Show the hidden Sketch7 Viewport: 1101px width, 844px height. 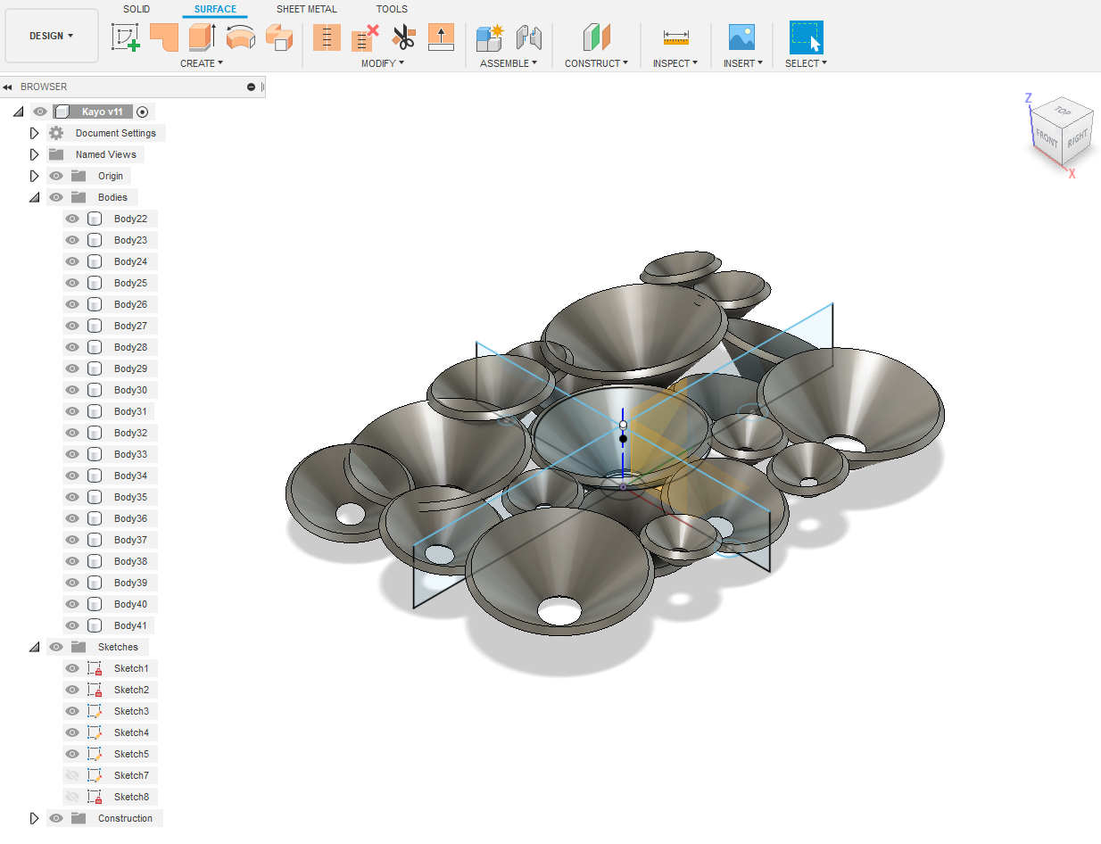(72, 775)
